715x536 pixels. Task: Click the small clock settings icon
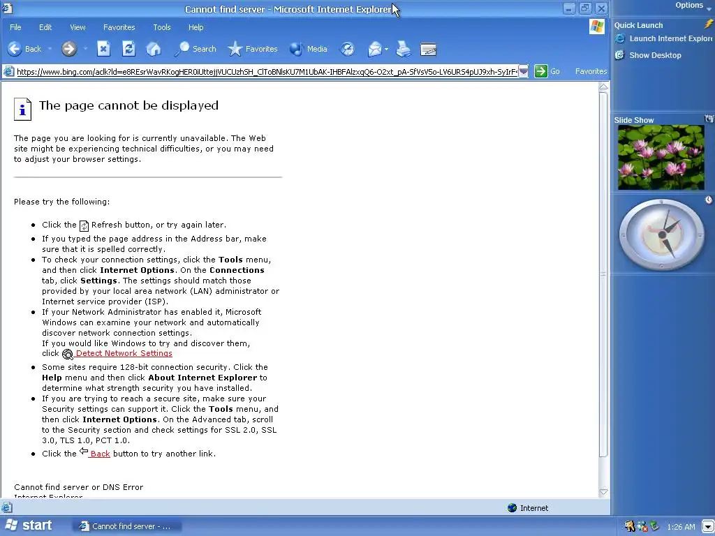[x=709, y=200]
